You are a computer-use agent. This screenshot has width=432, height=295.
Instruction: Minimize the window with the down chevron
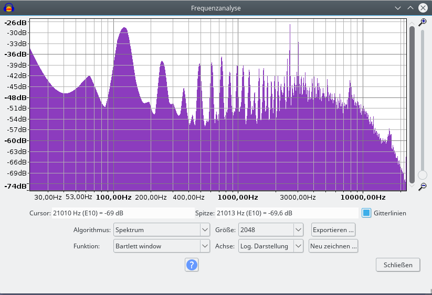(x=397, y=8)
